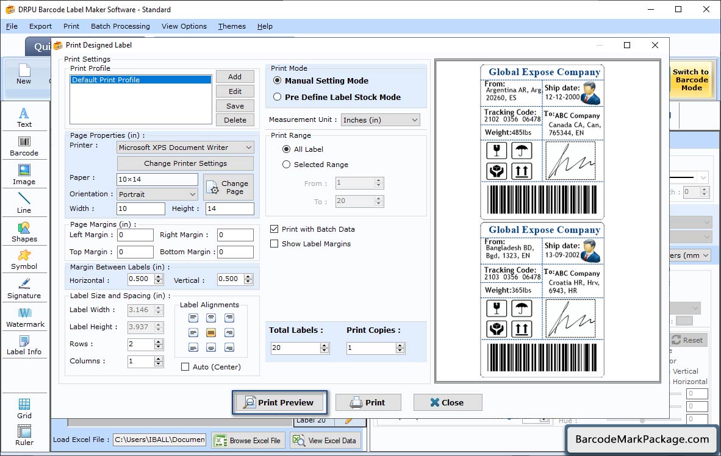Open the File menu
This screenshot has width=721, height=456.
(x=12, y=26)
